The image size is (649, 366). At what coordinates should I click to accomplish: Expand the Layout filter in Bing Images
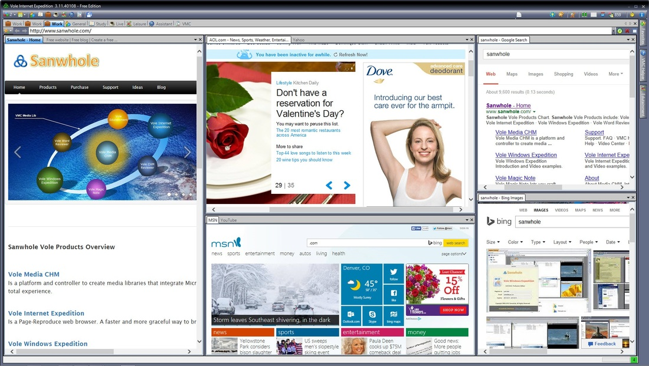562,242
